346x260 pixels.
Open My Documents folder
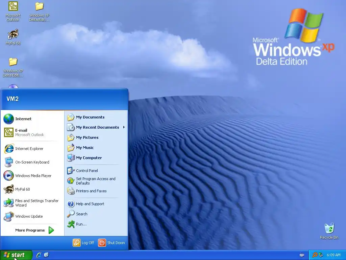96,117
